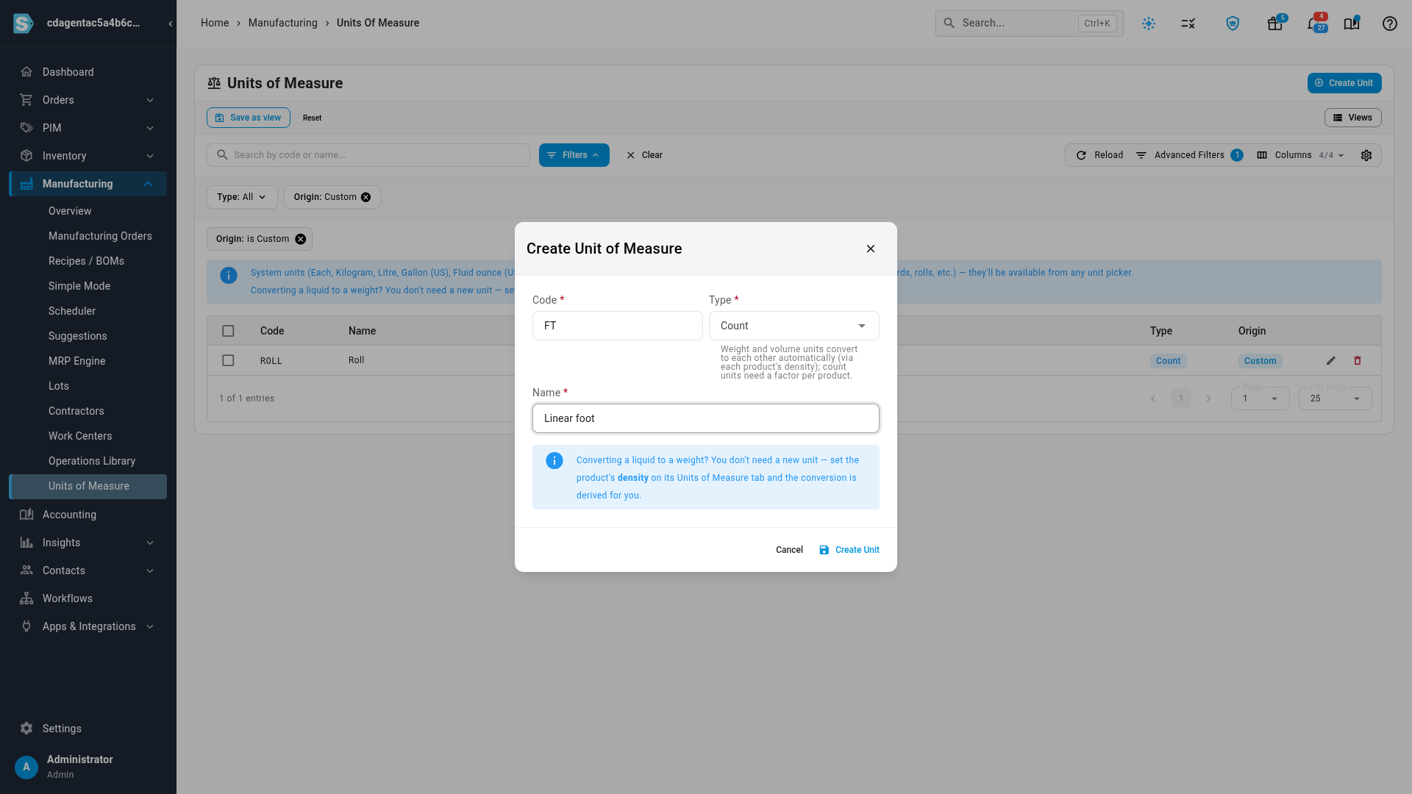
Task: Click Save as view button
Action: pyautogui.click(x=249, y=118)
